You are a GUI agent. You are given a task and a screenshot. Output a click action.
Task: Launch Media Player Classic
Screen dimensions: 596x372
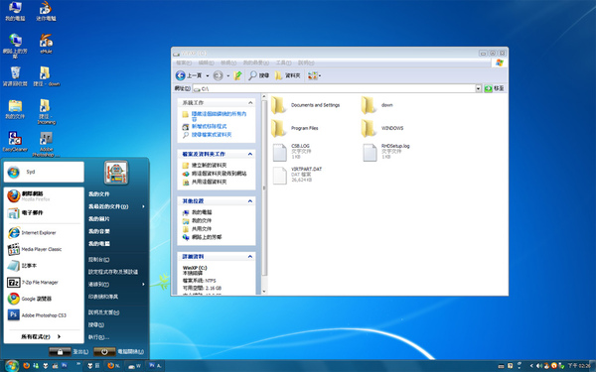click(x=44, y=249)
